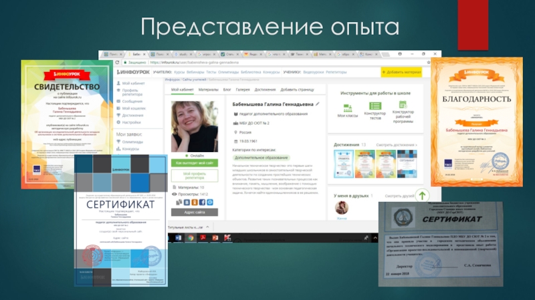Click the Добавить материал button
Screen dimensions: 535x300
pos(403,71)
